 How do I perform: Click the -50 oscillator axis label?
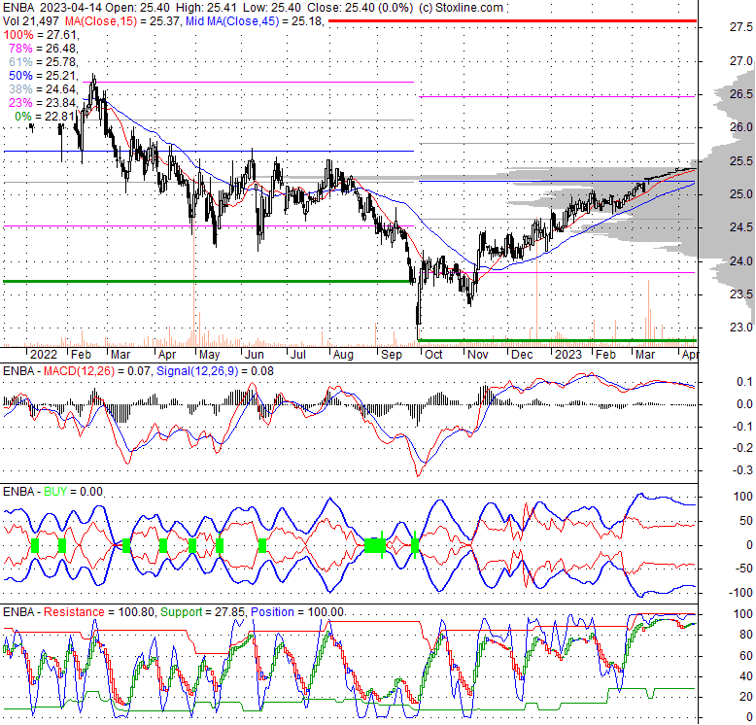point(743,569)
